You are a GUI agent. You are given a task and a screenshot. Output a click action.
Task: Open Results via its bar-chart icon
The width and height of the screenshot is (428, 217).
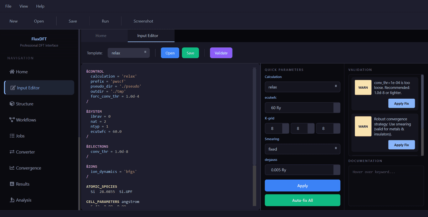click(12, 184)
